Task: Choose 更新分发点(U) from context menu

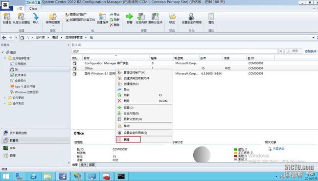Action: pyautogui.click(x=144, y=119)
